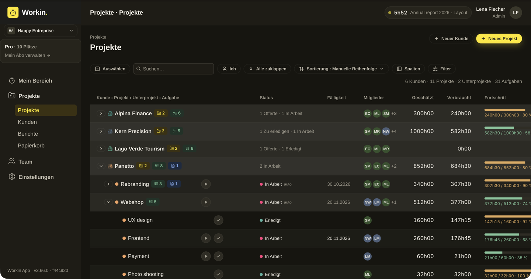This screenshot has width=531, height=279.
Task: Toggle Photo shooting completion checkmark
Action: [218, 274]
